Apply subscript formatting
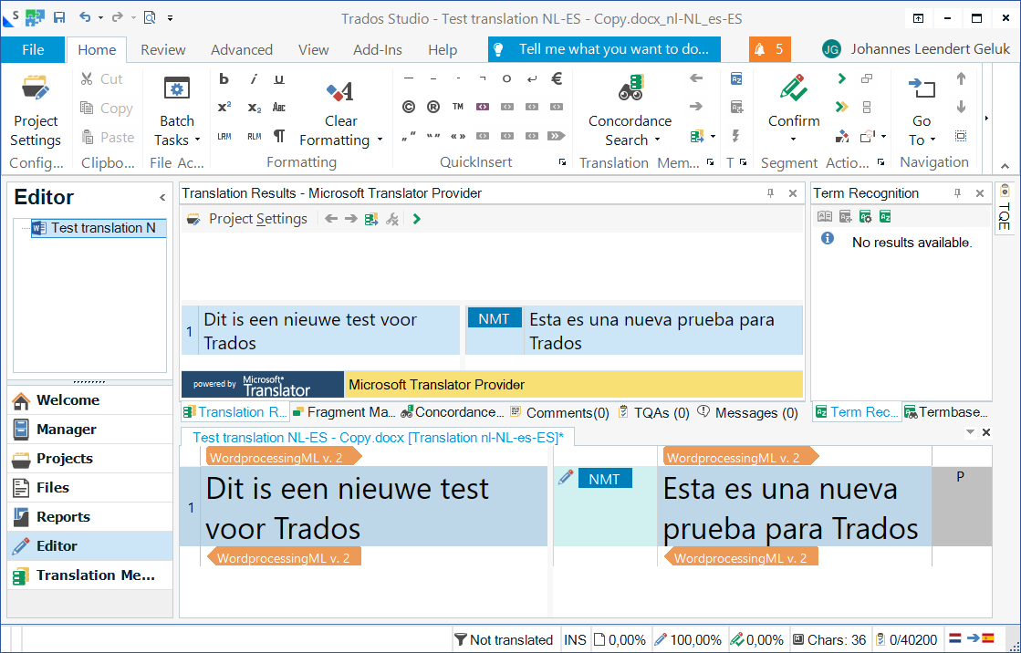The height and width of the screenshot is (653, 1021). point(254,107)
